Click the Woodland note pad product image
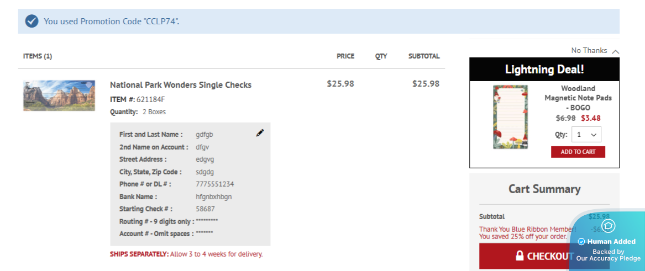The image size is (645, 271). point(510,116)
